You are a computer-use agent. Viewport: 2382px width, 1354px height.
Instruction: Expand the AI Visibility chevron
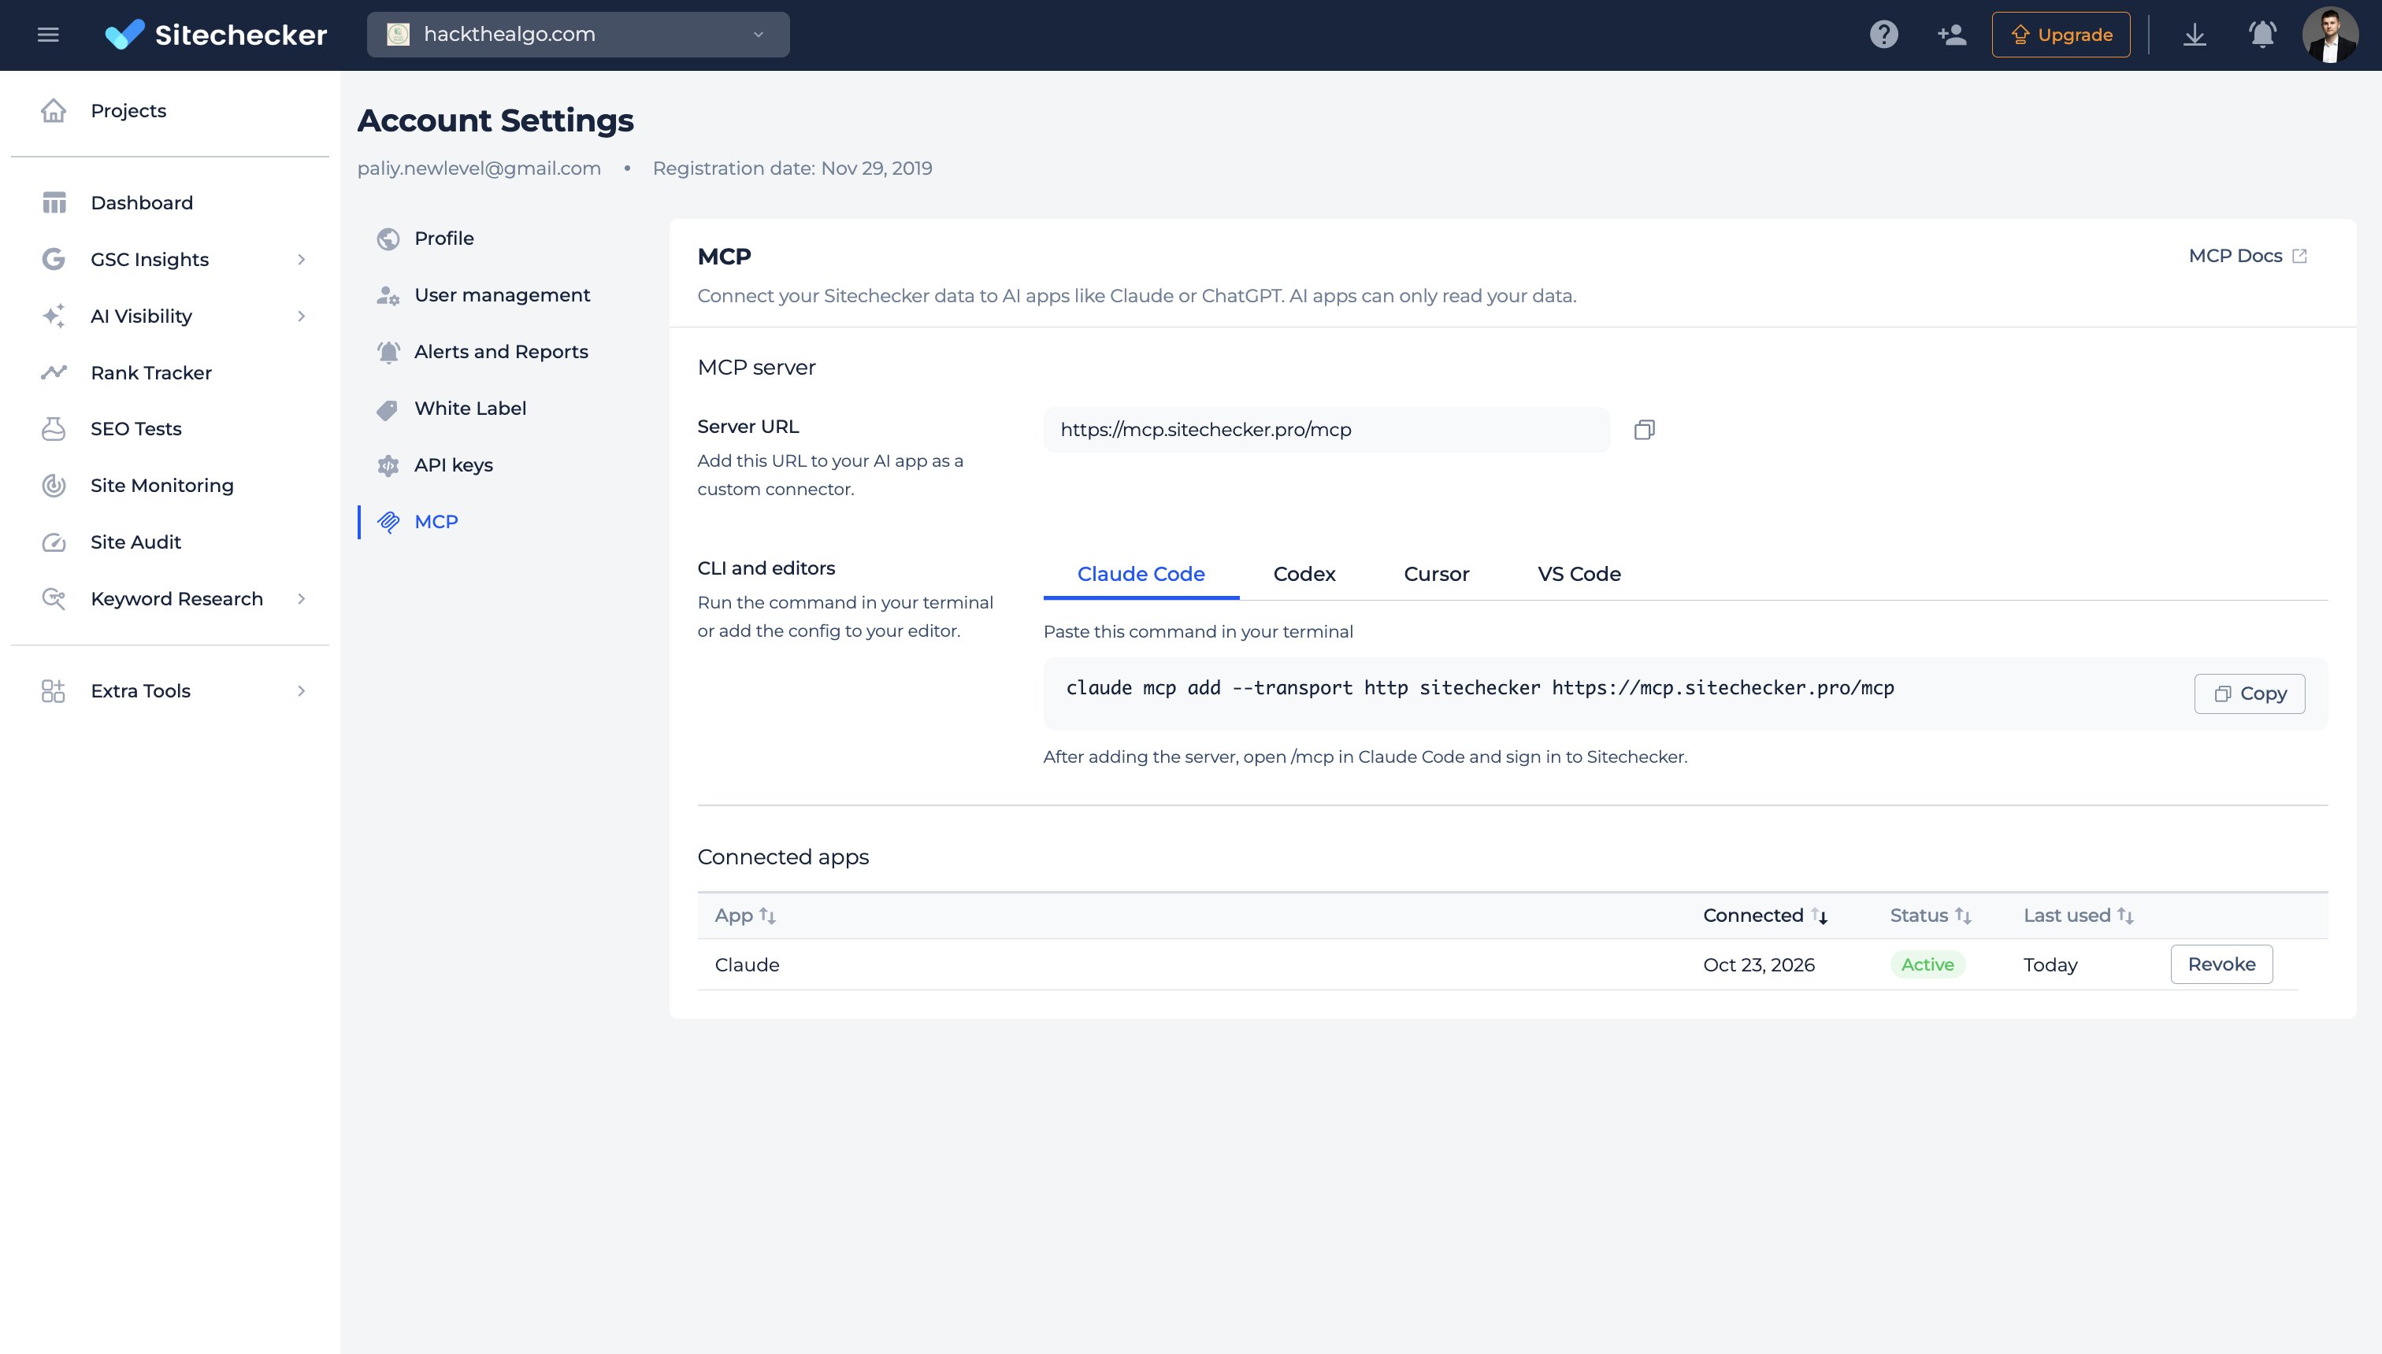[302, 316]
